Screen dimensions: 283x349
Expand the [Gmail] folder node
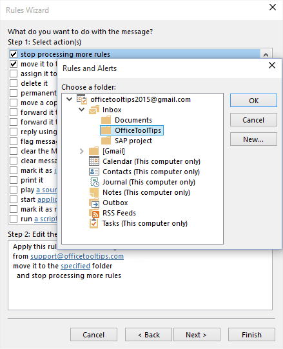[x=82, y=151]
